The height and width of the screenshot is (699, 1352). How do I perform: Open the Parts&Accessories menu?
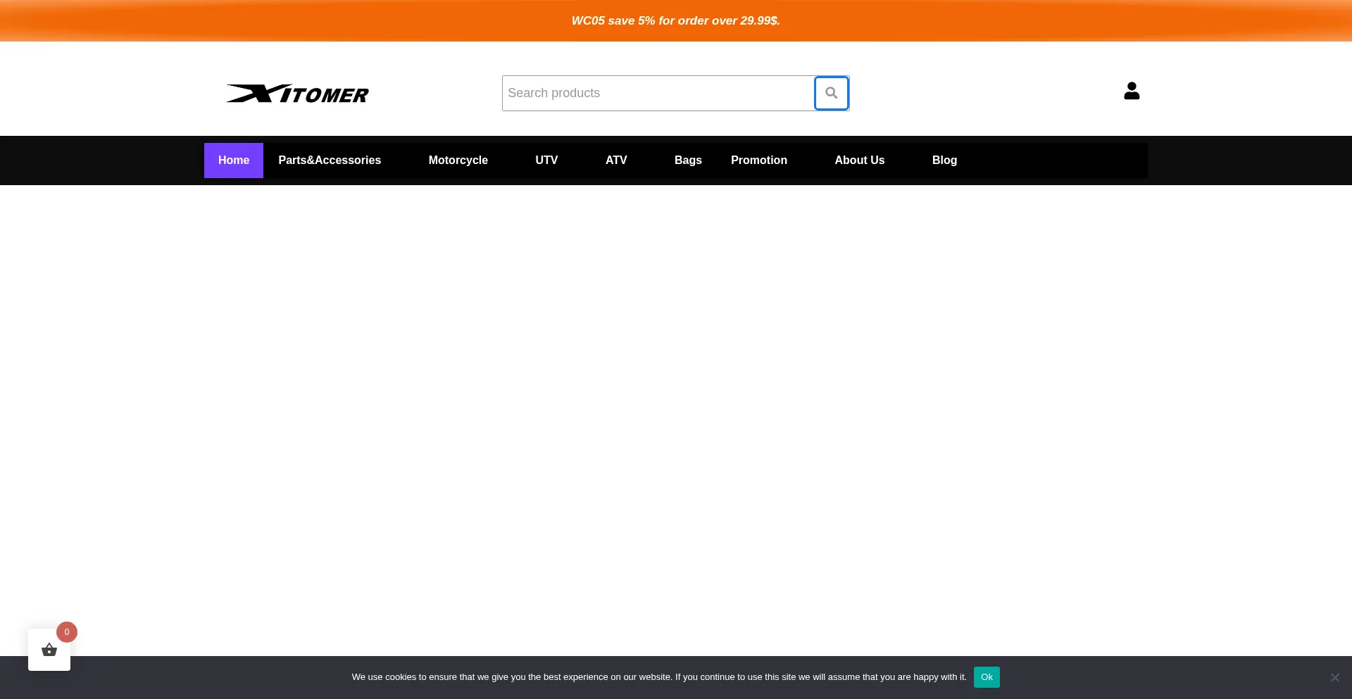(x=330, y=160)
